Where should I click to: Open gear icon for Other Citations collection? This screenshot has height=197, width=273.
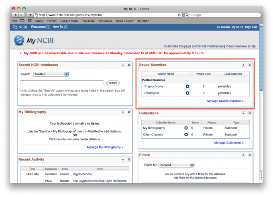click(x=186, y=135)
